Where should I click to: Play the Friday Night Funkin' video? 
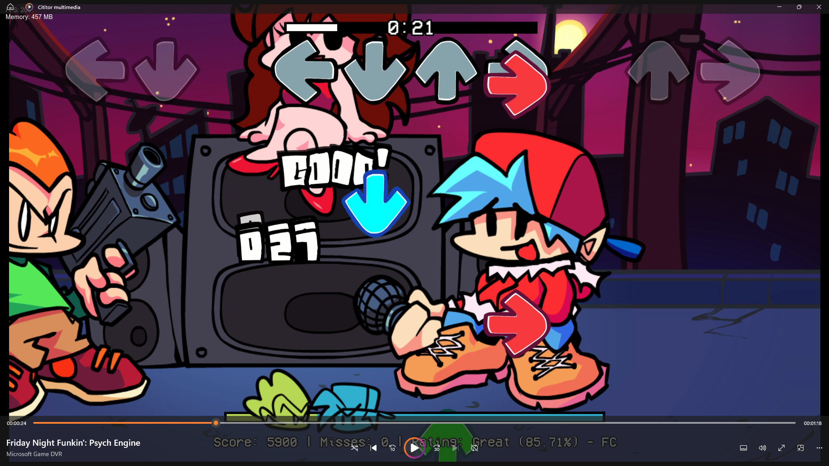[414, 448]
